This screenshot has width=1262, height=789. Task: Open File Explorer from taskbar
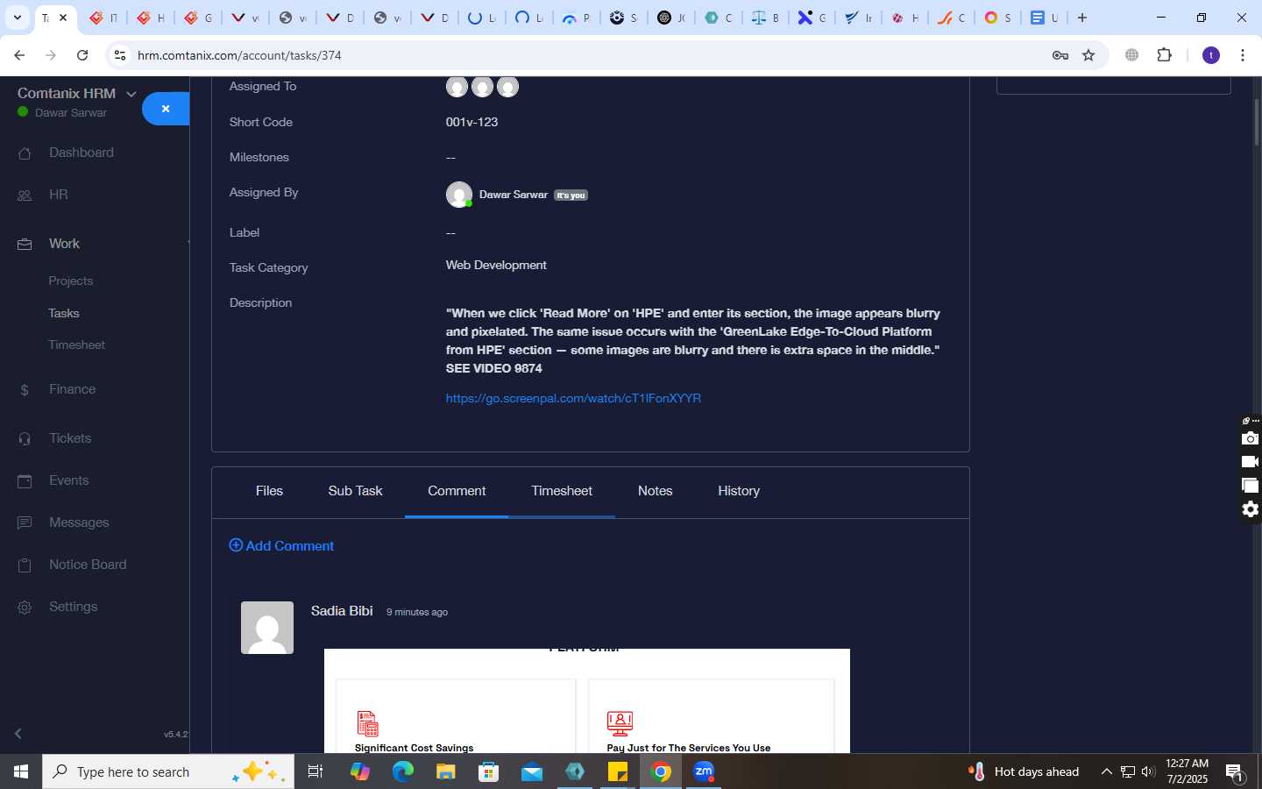coord(446,771)
